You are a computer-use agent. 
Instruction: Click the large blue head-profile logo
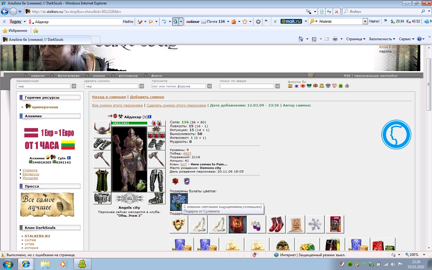[x=396, y=134]
